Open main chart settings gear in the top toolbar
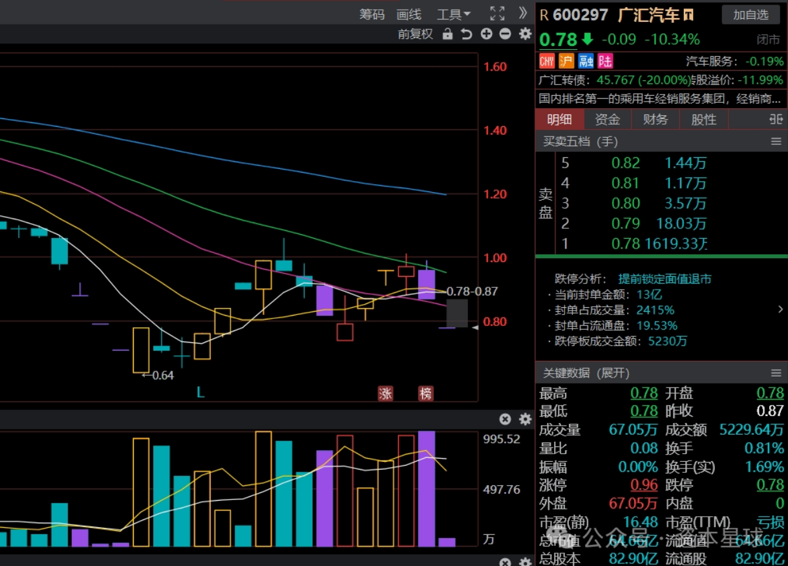 click(x=525, y=34)
